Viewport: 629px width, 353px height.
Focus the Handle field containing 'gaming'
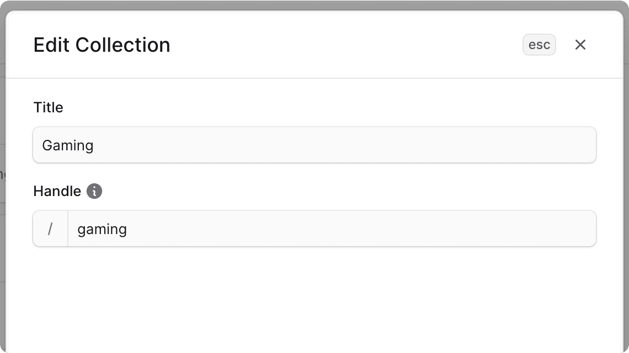pyautogui.click(x=276, y=229)
